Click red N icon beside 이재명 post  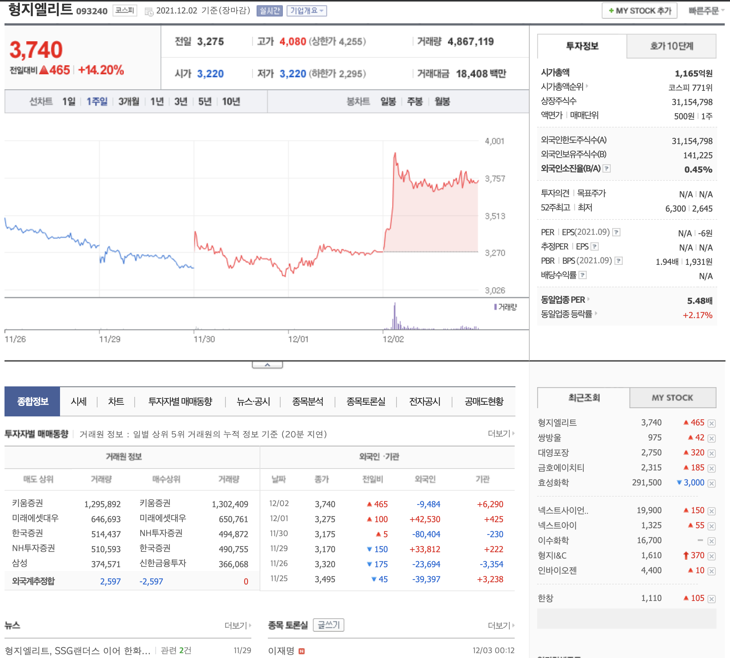coord(301,651)
